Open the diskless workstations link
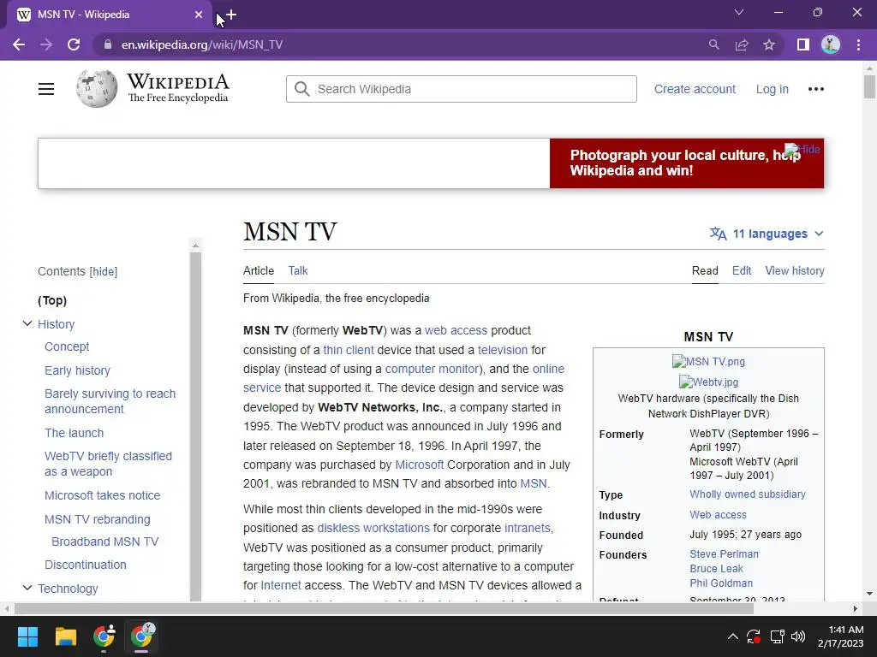The width and height of the screenshot is (877, 657). 373,528
